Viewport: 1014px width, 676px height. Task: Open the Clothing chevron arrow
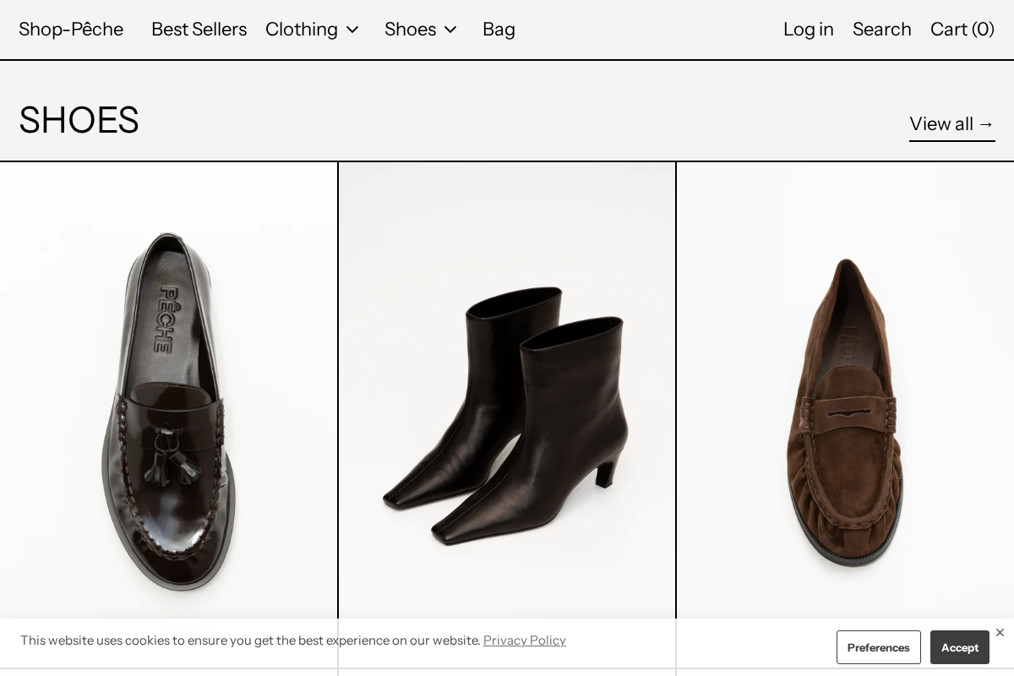352,30
